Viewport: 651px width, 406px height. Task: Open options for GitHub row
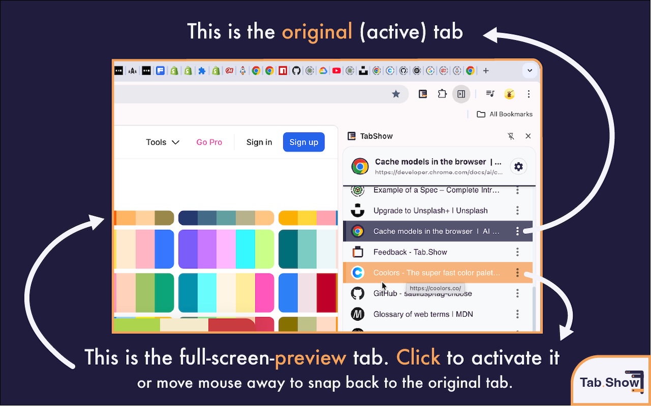(517, 293)
